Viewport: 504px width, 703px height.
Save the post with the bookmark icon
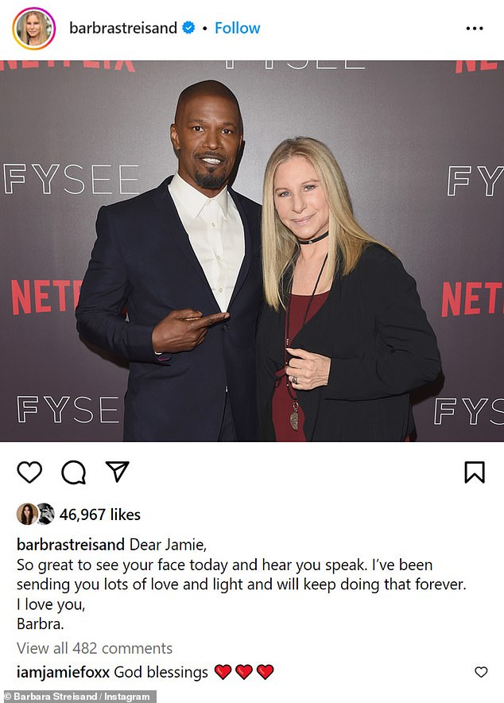tap(475, 472)
